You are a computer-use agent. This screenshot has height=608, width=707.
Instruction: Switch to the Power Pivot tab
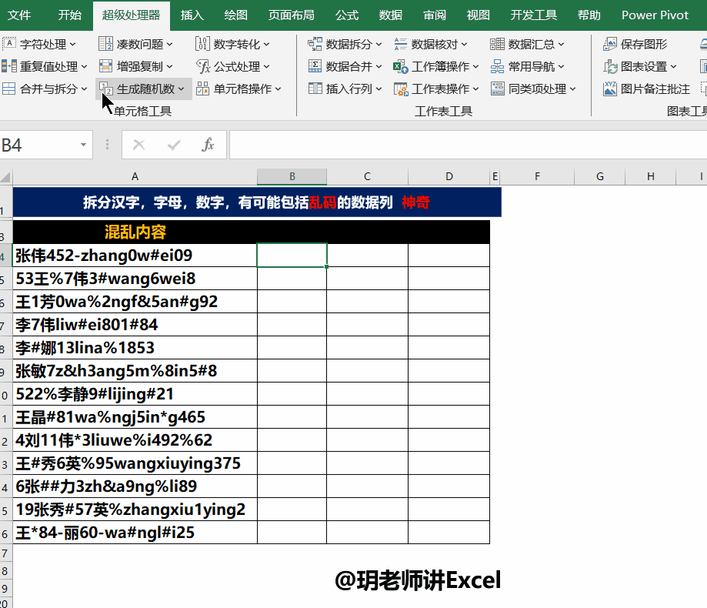point(655,15)
